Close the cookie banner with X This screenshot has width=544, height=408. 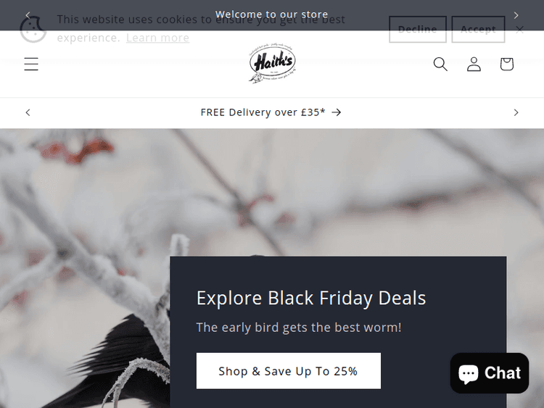(x=519, y=30)
